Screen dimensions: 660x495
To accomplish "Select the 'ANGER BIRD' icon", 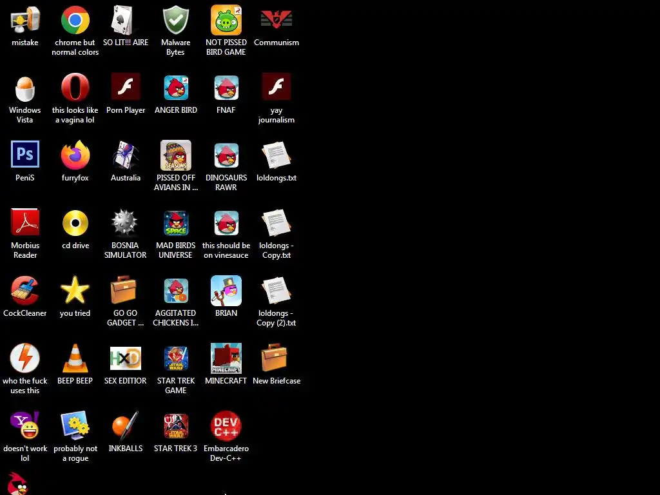I will 175,88.
